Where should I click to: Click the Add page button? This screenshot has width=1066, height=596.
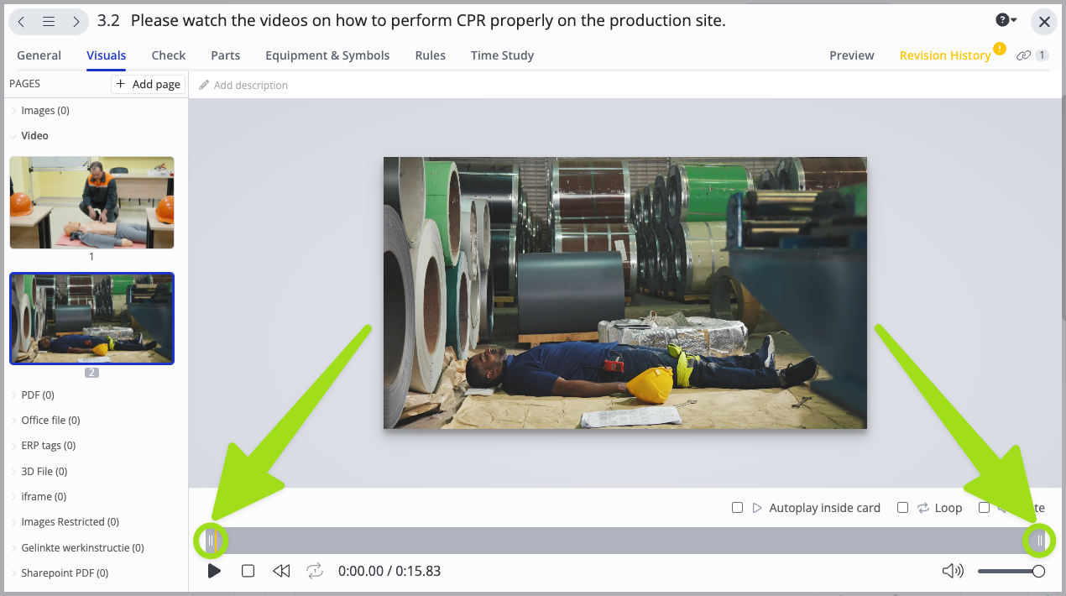148,84
